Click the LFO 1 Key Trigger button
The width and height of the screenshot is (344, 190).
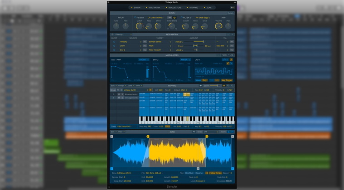point(227,80)
